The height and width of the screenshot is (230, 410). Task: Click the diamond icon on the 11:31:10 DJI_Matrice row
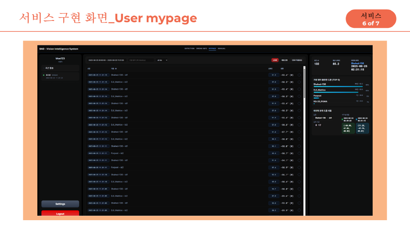299,182
